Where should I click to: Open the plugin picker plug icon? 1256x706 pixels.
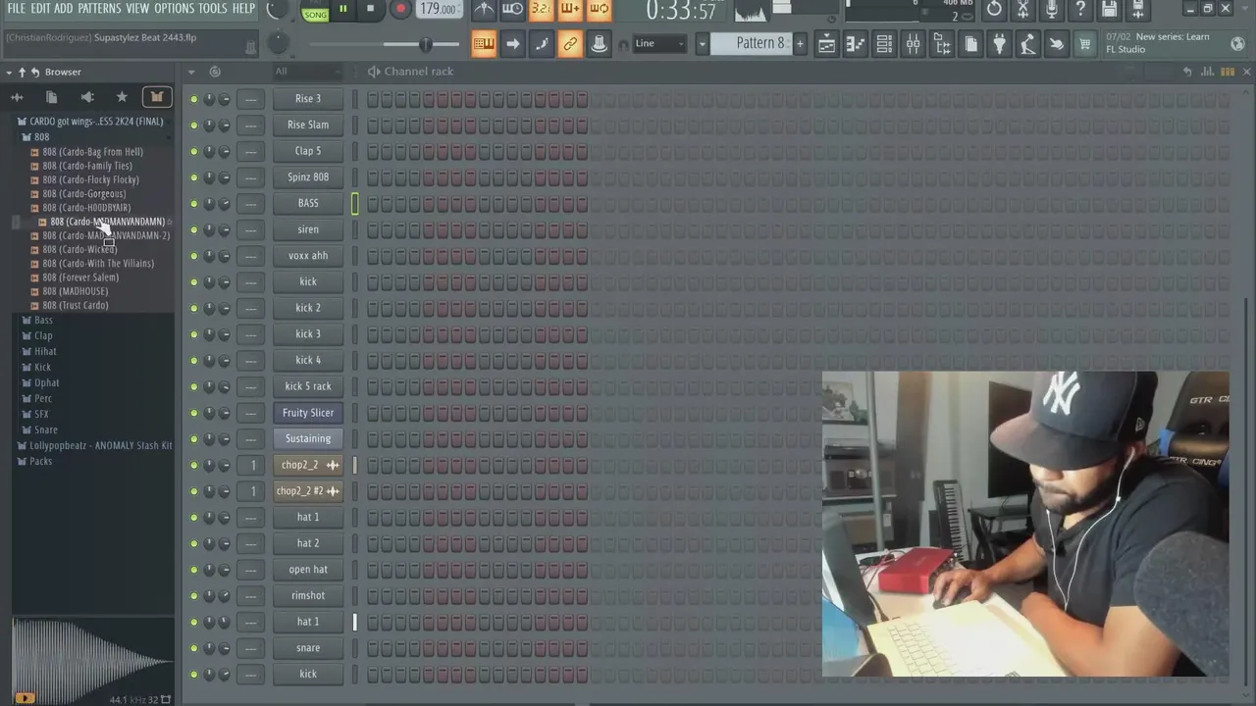pyautogui.click(x=999, y=44)
